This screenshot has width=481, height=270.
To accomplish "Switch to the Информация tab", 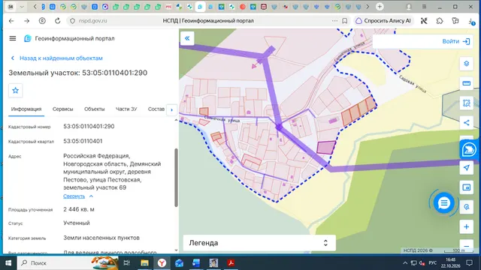I will (x=26, y=109).
